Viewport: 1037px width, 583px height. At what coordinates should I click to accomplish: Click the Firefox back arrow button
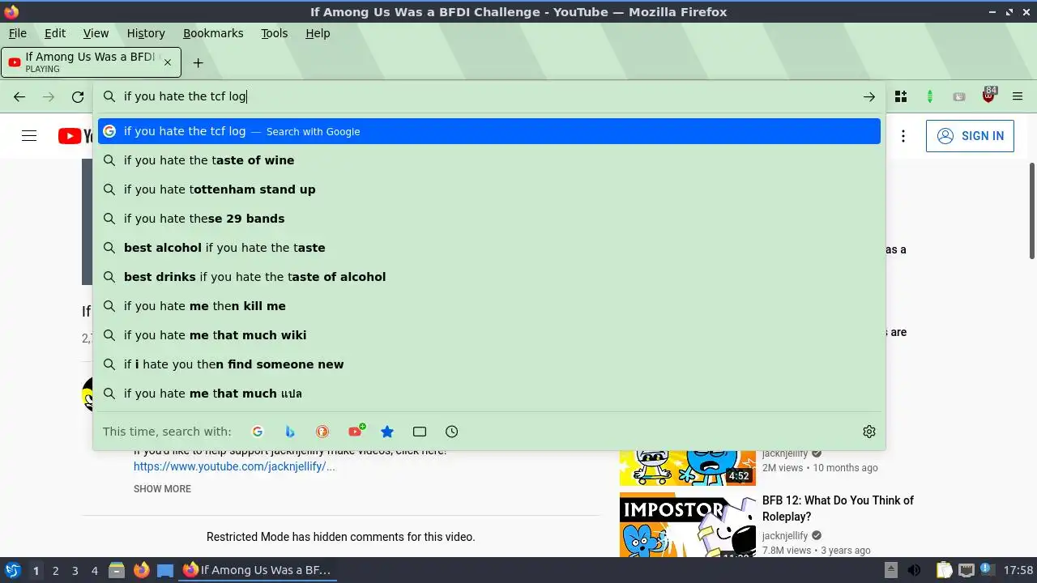pyautogui.click(x=19, y=97)
